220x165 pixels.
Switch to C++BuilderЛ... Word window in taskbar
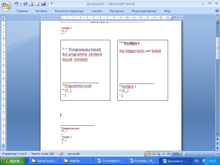(x=110, y=161)
